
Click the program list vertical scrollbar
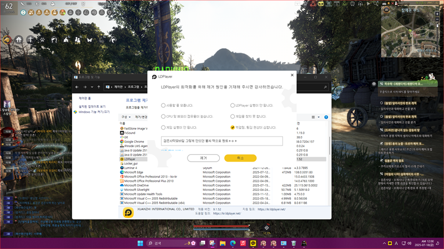click(329, 146)
